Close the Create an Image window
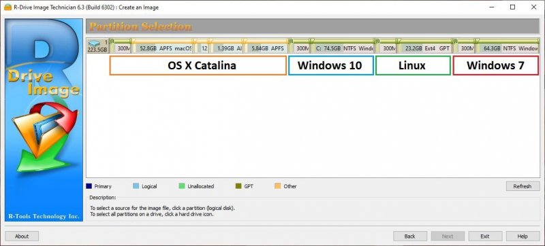Screen dimensions: 545x246 click(534, 7)
